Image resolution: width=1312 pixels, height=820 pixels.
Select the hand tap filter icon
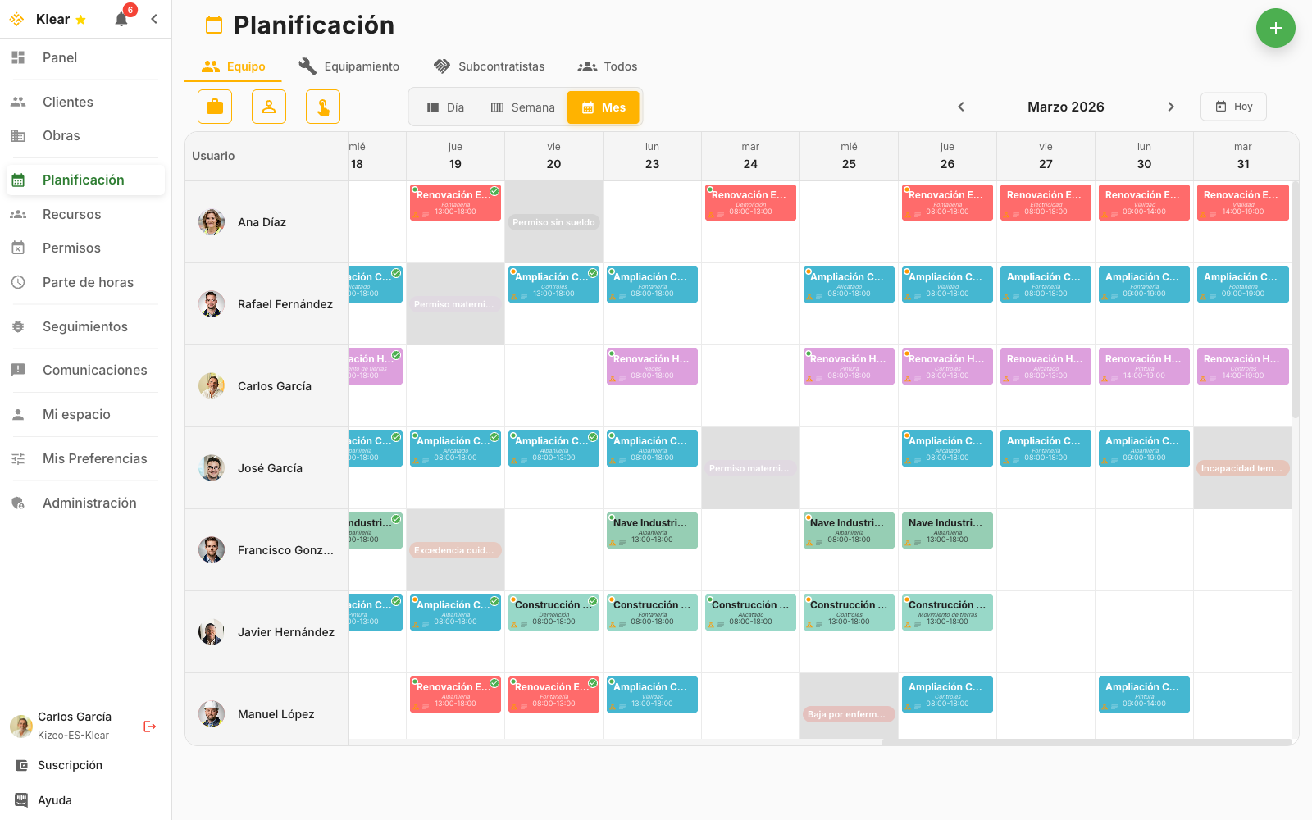pyautogui.click(x=322, y=107)
